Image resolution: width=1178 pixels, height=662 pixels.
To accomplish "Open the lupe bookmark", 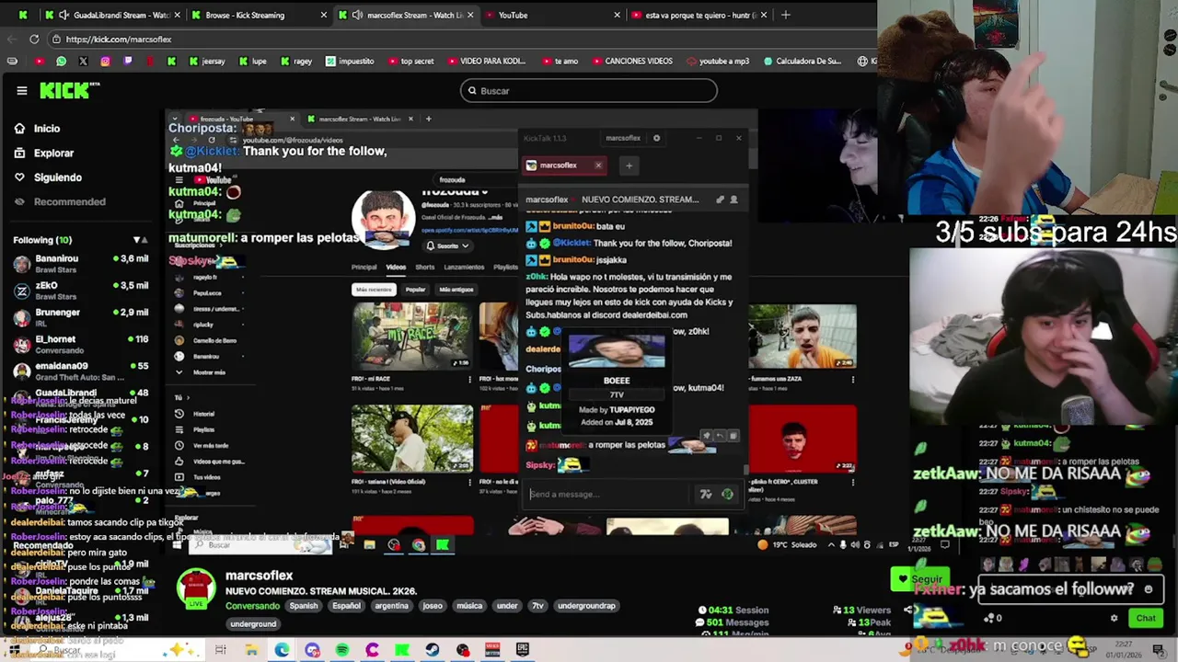I will [252, 61].
